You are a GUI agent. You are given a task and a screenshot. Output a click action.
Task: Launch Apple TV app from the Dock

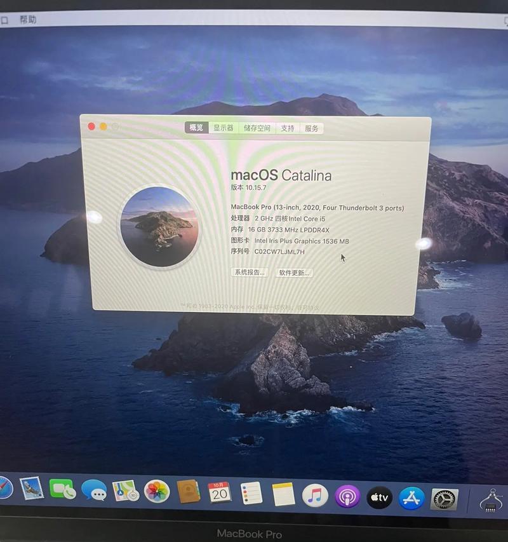pyautogui.click(x=379, y=498)
